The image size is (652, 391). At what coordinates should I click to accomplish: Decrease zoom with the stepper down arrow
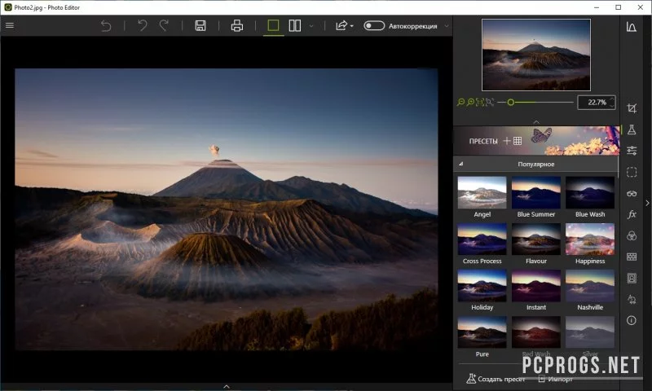pyautogui.click(x=612, y=106)
